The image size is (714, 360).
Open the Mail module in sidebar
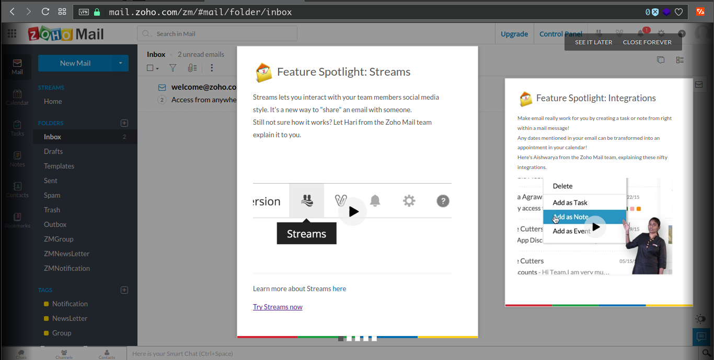tap(17, 67)
